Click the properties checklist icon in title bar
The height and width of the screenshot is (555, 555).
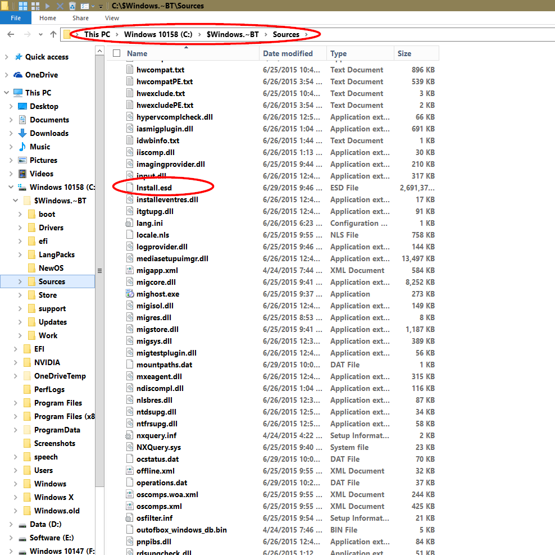click(x=85, y=6)
